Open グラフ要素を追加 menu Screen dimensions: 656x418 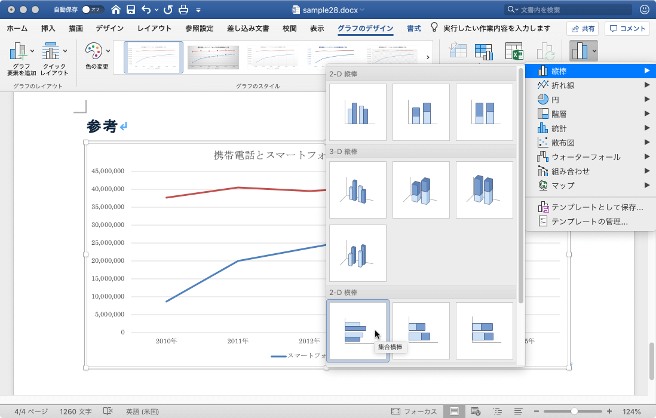[x=22, y=59]
